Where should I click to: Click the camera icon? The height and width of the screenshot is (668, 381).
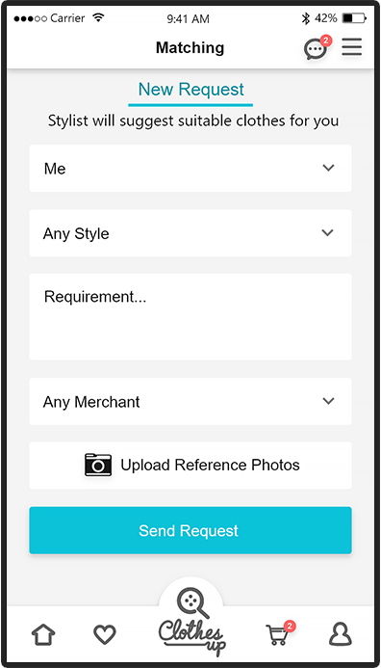pyautogui.click(x=98, y=465)
